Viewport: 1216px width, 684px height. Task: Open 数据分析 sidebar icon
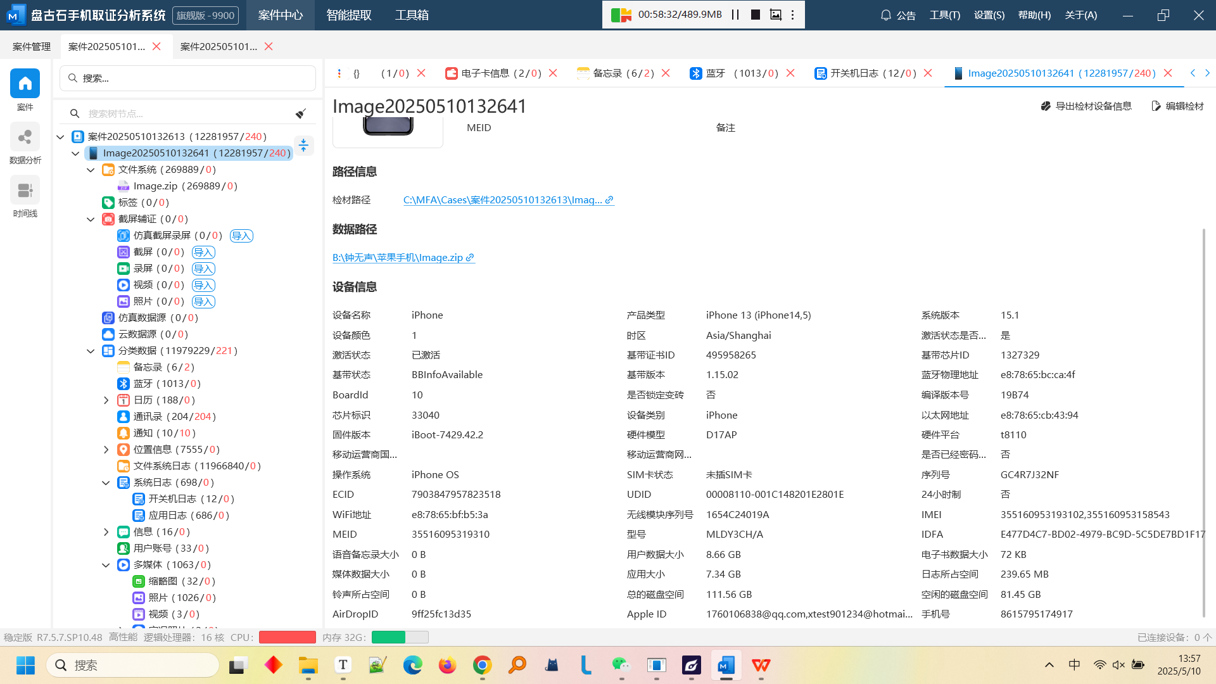(25, 137)
